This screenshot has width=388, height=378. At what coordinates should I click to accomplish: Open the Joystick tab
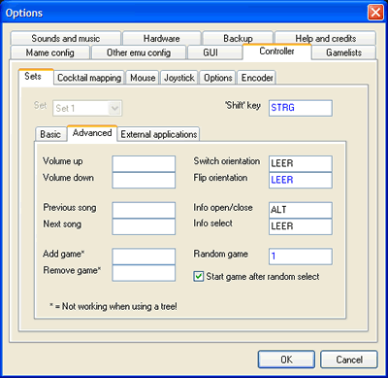179,78
